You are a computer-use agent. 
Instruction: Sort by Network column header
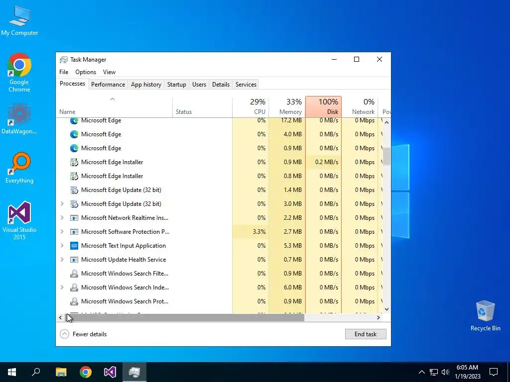pyautogui.click(x=360, y=107)
